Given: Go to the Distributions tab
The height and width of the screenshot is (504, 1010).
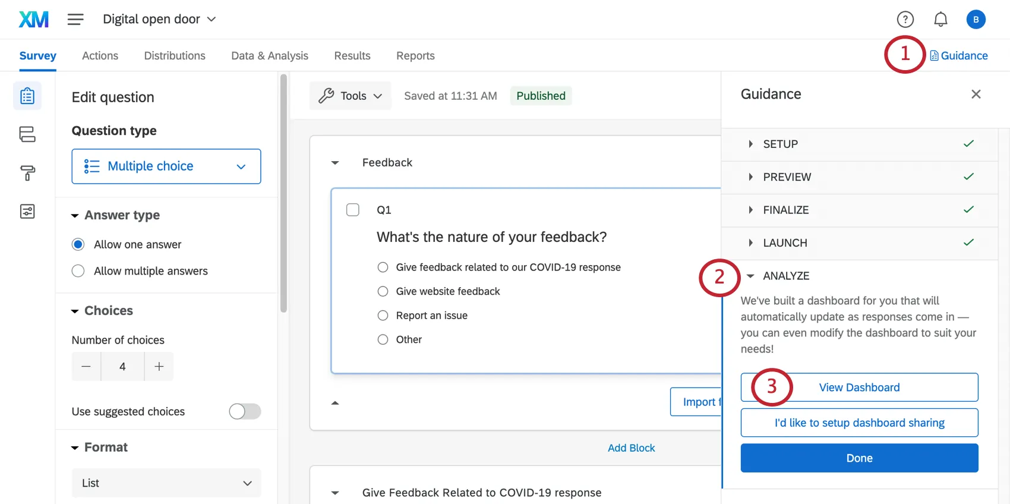Looking at the screenshot, I should coord(175,56).
